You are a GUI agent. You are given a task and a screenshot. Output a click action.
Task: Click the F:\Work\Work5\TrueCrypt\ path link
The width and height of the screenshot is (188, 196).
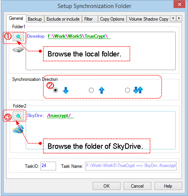pyautogui.click(x=79, y=36)
